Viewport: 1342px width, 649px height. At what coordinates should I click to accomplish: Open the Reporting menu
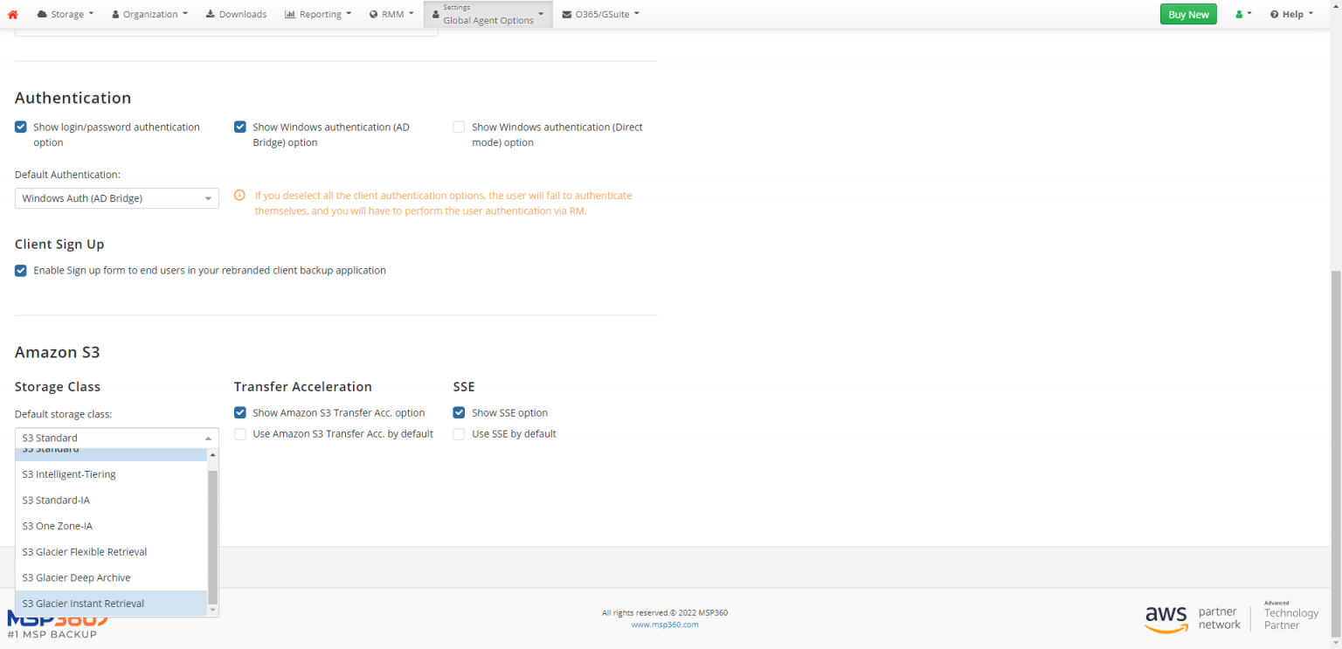pyautogui.click(x=318, y=13)
